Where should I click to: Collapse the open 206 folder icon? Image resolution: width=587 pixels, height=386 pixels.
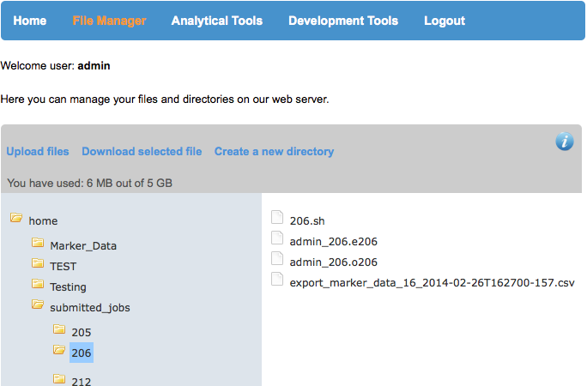[x=58, y=351]
